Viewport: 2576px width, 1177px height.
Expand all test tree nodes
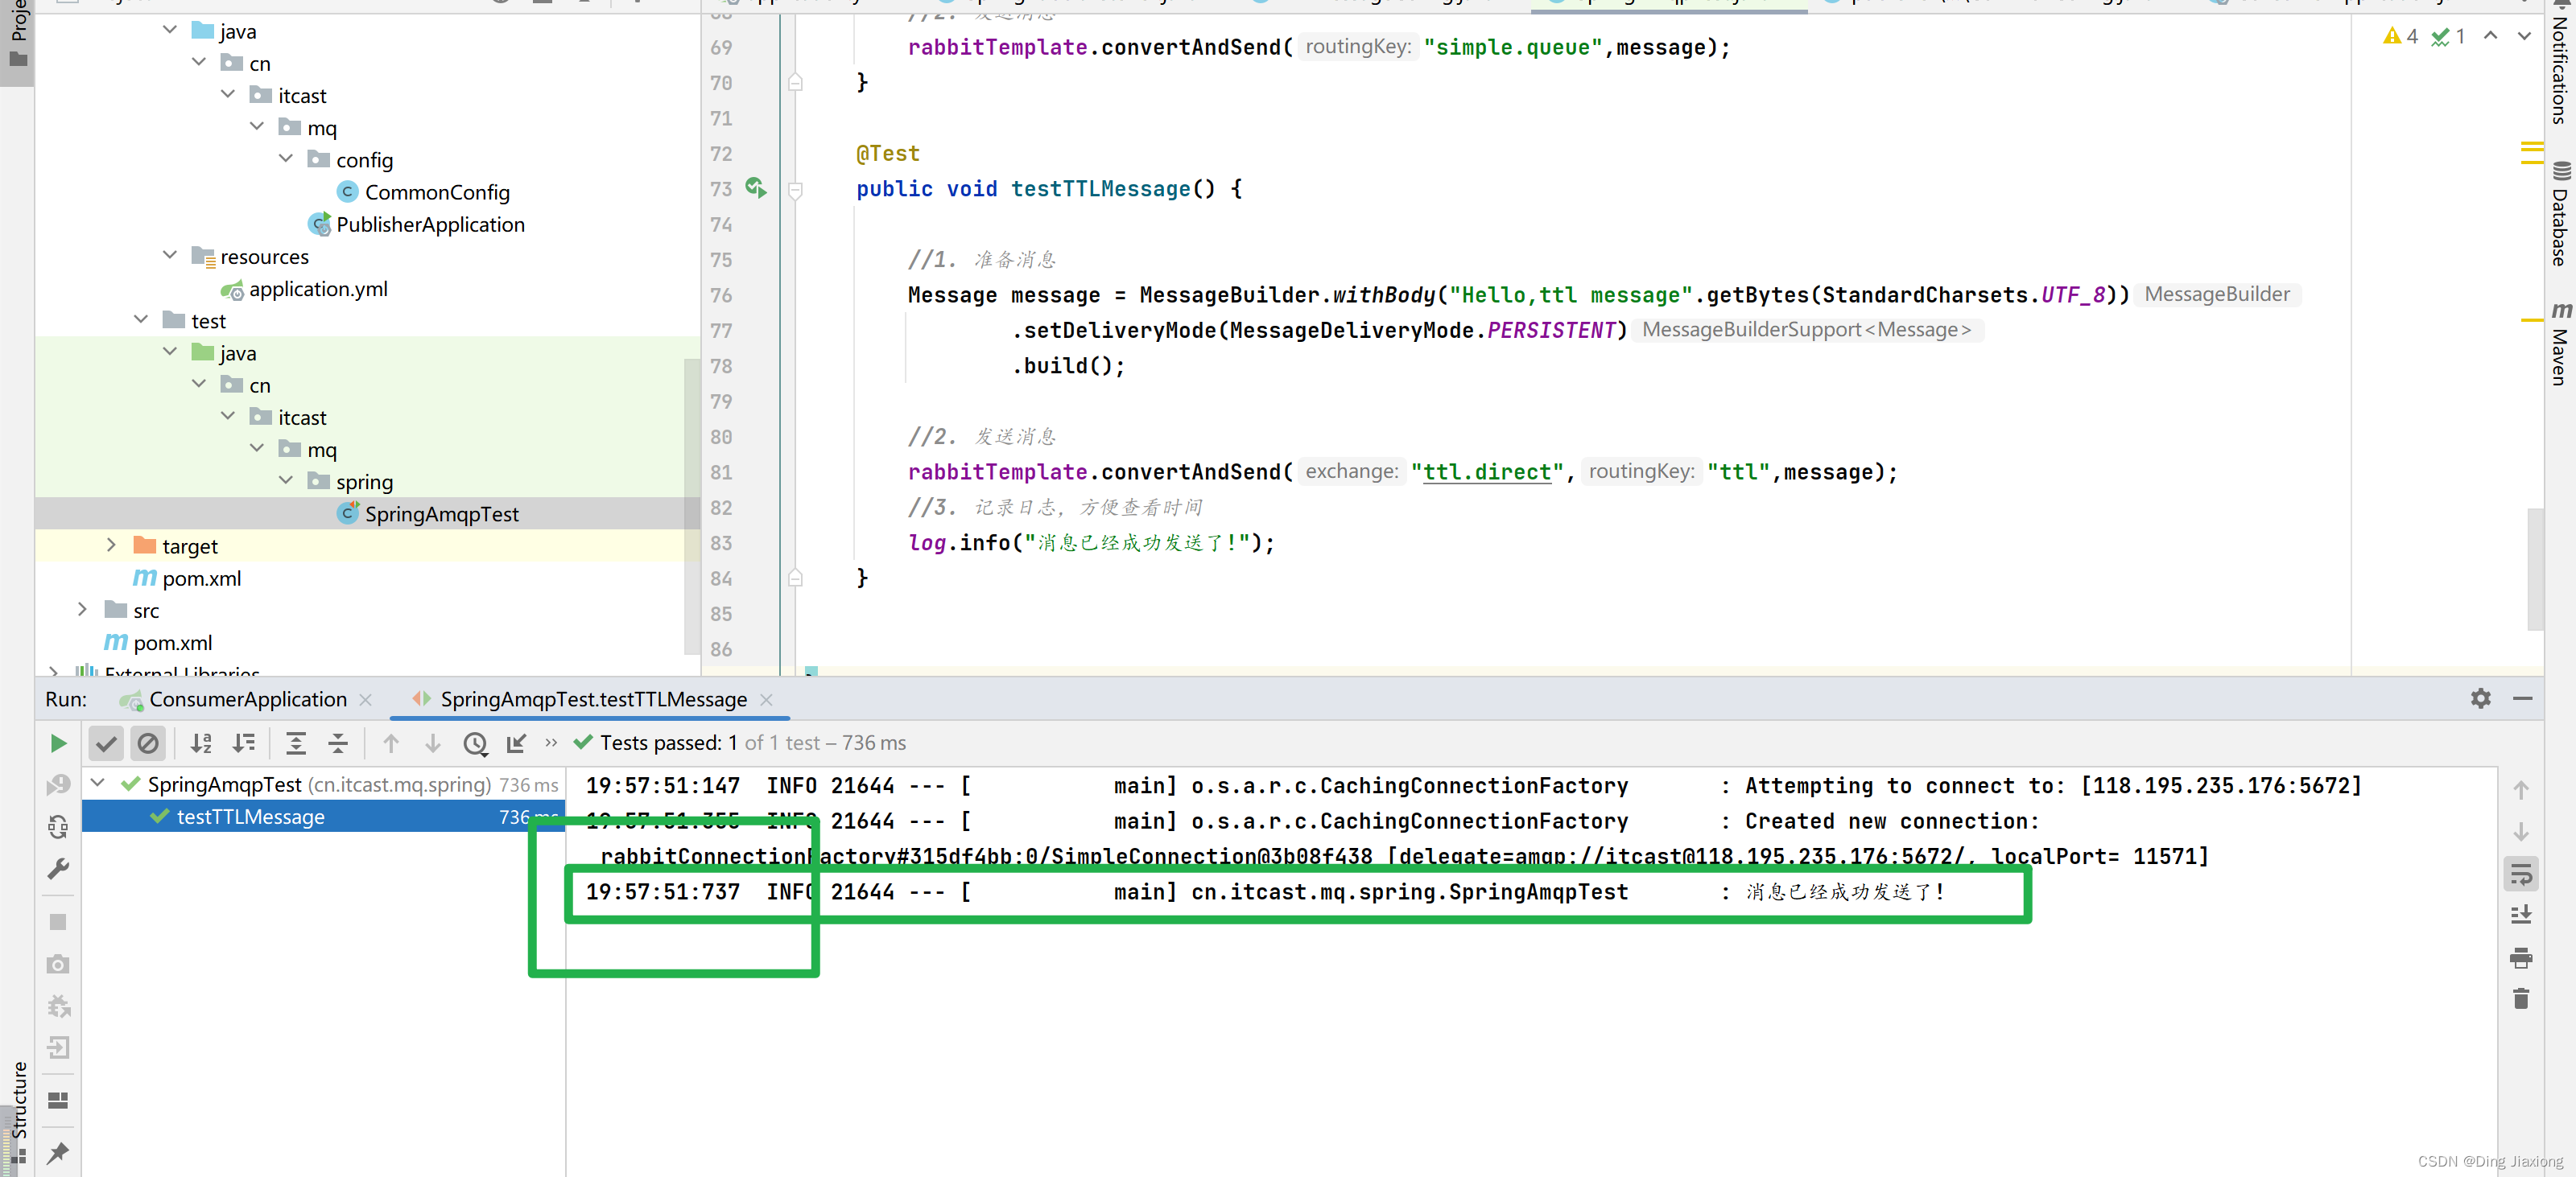[x=296, y=743]
